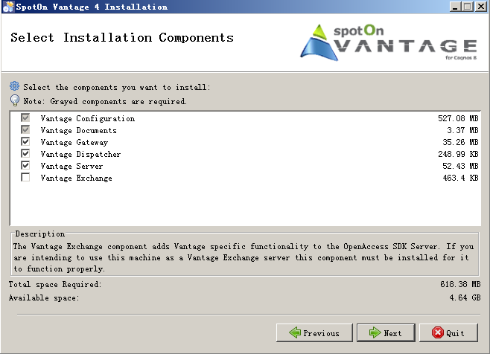Click the 3.37 MB size value
This screenshot has height=354, width=490.
pos(462,130)
